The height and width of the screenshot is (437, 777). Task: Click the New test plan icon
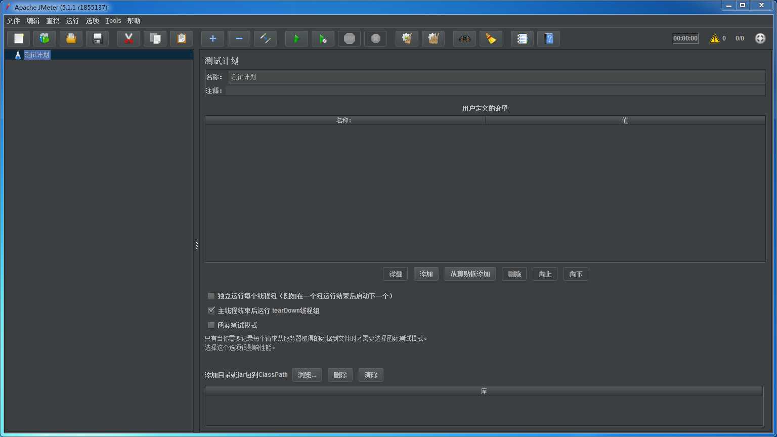pyautogui.click(x=19, y=38)
